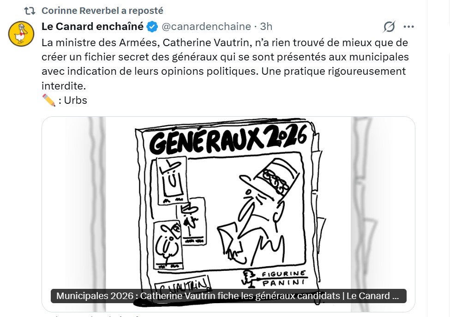Click the Urbs cartoonist credit text
The height and width of the screenshot is (317, 450).
[76, 101]
